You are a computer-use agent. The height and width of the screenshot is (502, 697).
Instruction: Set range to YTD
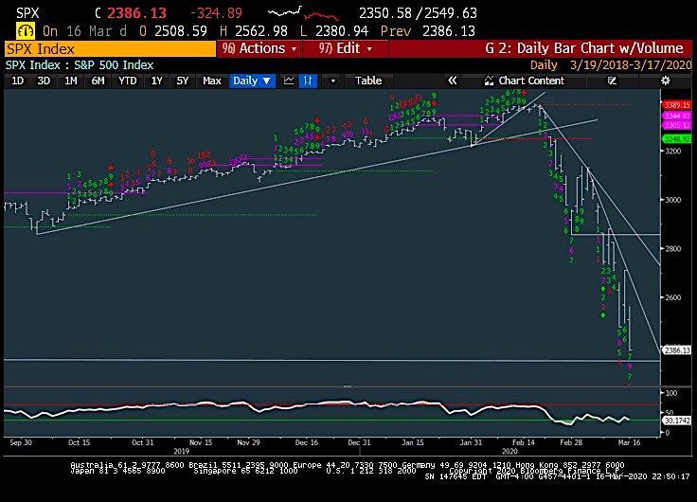(x=128, y=81)
